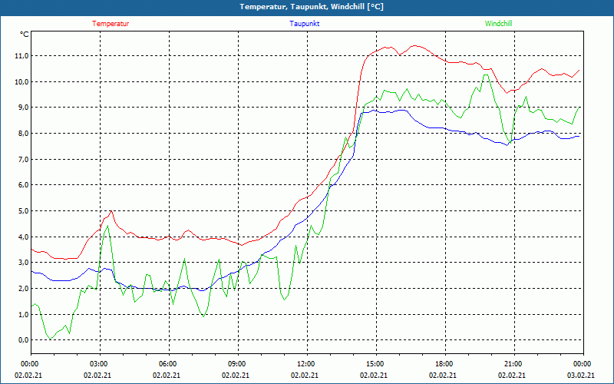Click the 7,0 y-axis value

tap(24, 159)
